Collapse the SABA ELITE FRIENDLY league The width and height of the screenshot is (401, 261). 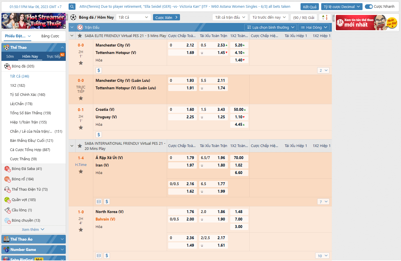[x=72, y=36]
